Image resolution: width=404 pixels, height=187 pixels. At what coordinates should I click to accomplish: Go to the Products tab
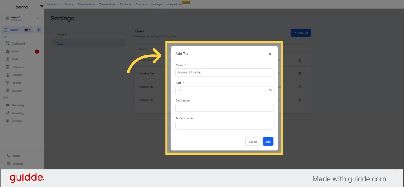125,4
